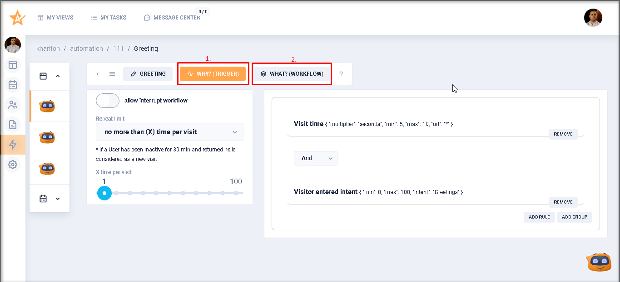Click the hamburger list icon near Greeting
The image size is (620, 282).
(112, 74)
